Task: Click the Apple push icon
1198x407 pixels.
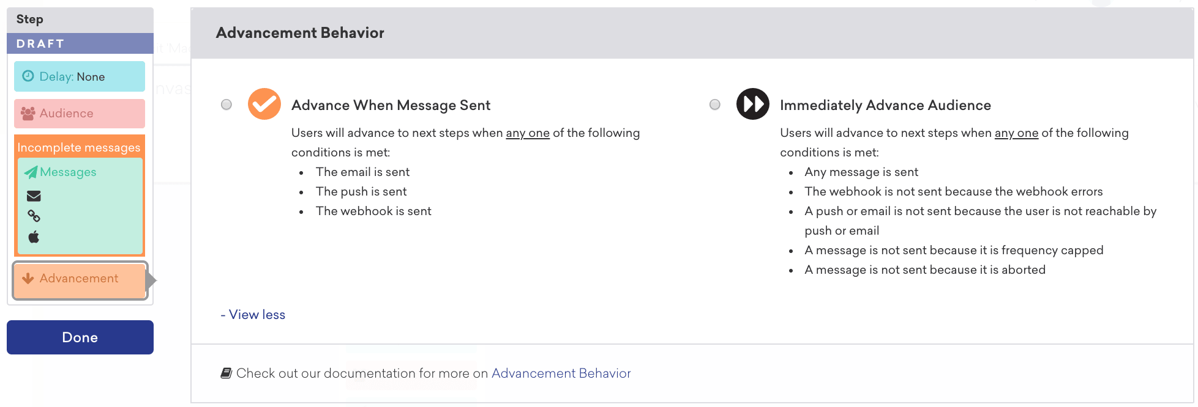Action: pos(34,237)
